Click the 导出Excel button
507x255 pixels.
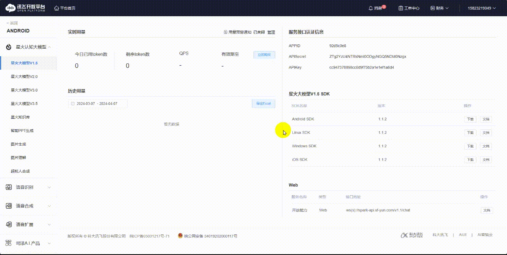point(263,104)
